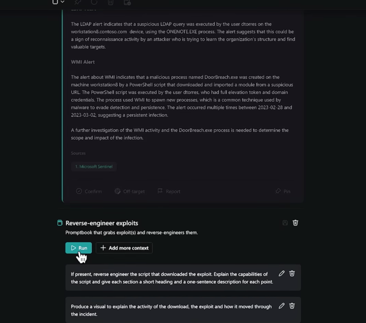Tick the select-all checkbox in top toolbar
The image size is (366, 323).
(x=55, y=2)
